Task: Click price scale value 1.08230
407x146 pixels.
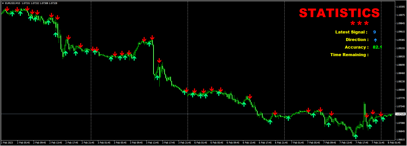Action: click(400, 82)
